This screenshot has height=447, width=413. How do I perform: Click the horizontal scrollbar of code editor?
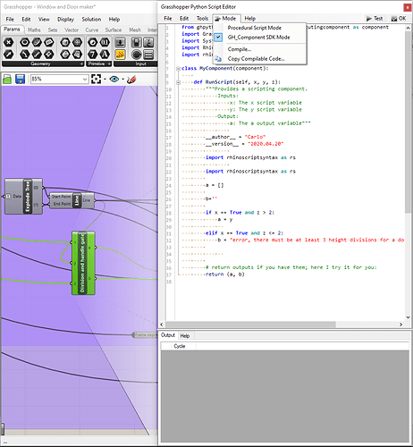[250, 325]
